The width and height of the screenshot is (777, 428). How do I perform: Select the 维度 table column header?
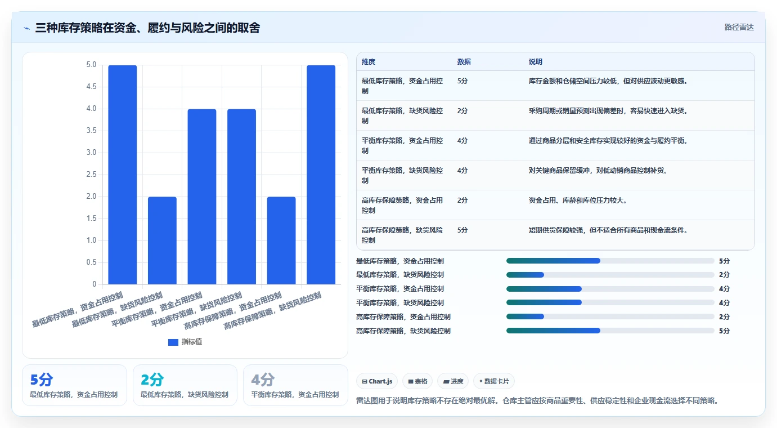click(x=369, y=62)
